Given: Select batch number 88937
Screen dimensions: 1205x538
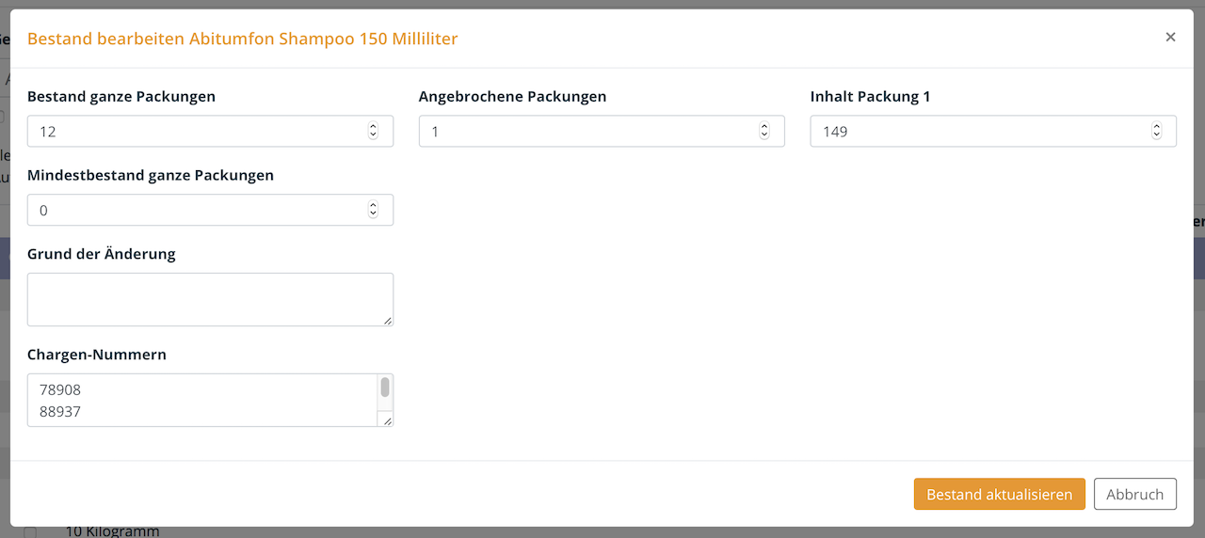Looking at the screenshot, I should [x=60, y=412].
